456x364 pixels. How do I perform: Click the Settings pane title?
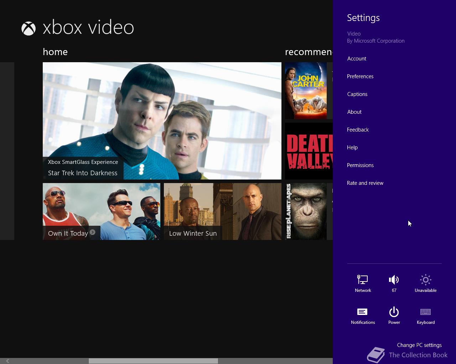pos(363,18)
